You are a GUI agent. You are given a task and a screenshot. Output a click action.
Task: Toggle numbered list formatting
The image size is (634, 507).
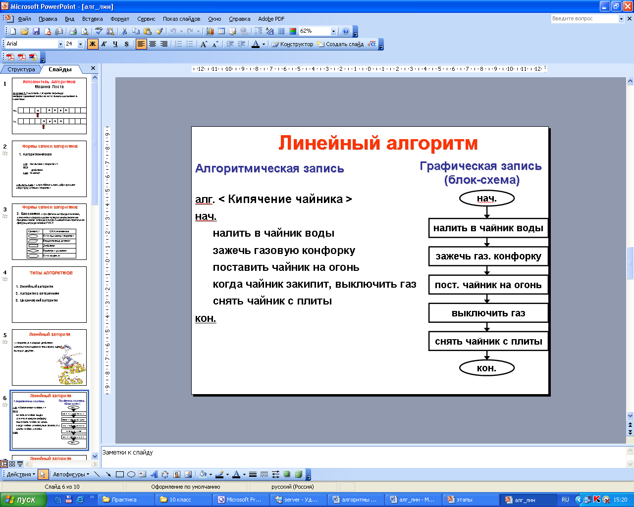tap(178, 44)
